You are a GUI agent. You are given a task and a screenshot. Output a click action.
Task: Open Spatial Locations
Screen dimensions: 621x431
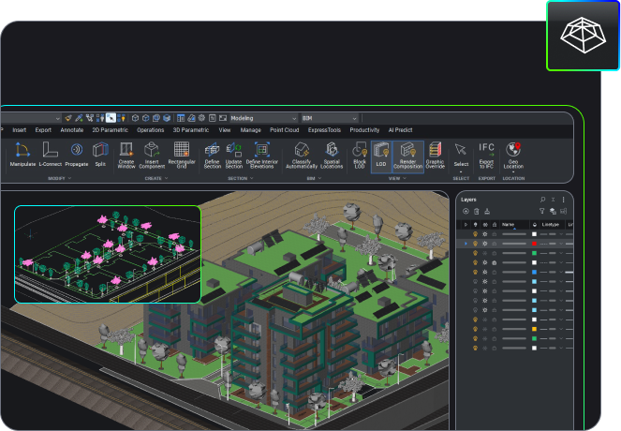pos(332,154)
